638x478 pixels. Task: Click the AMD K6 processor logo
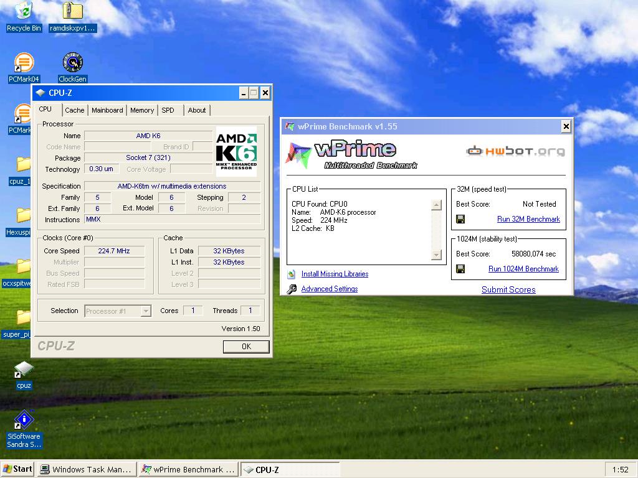click(x=236, y=151)
